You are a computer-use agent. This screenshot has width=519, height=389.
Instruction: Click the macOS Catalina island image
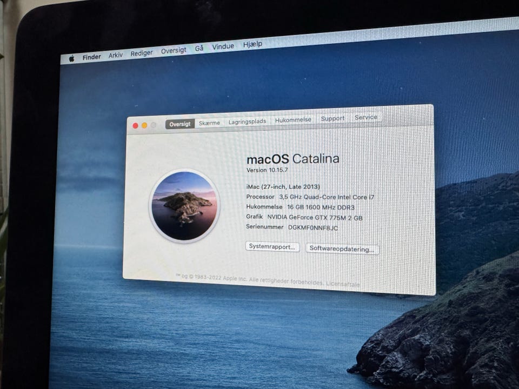tap(184, 206)
